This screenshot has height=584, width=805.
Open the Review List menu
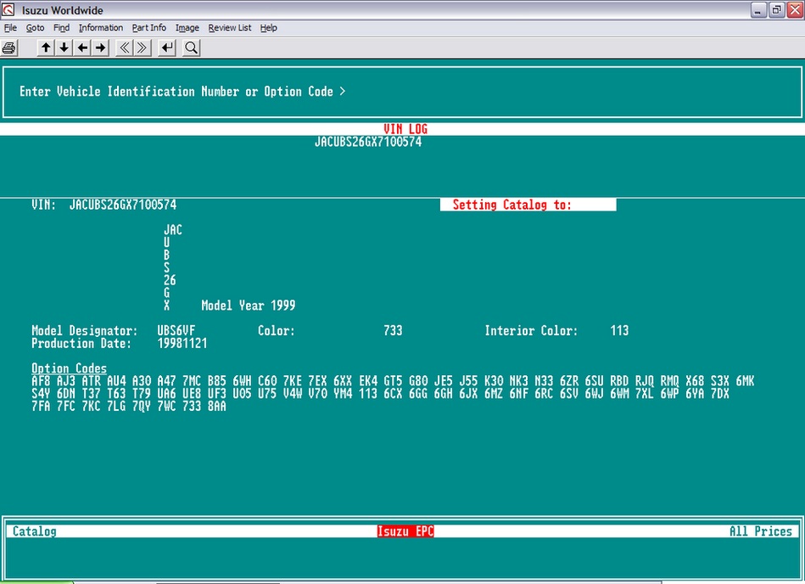tap(230, 28)
